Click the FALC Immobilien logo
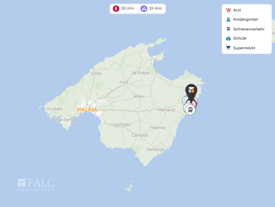This screenshot has height=207, width=275. 36,185
